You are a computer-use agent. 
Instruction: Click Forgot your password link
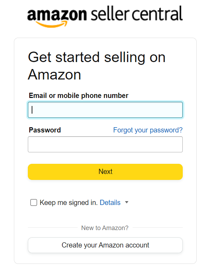(x=148, y=130)
